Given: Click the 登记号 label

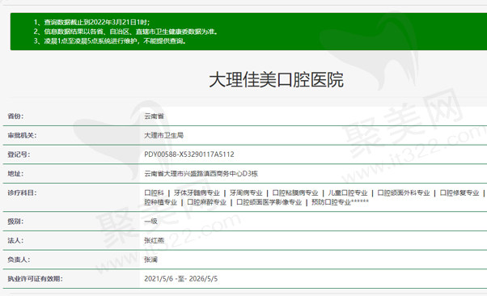Looking at the screenshot, I should click(x=19, y=154).
